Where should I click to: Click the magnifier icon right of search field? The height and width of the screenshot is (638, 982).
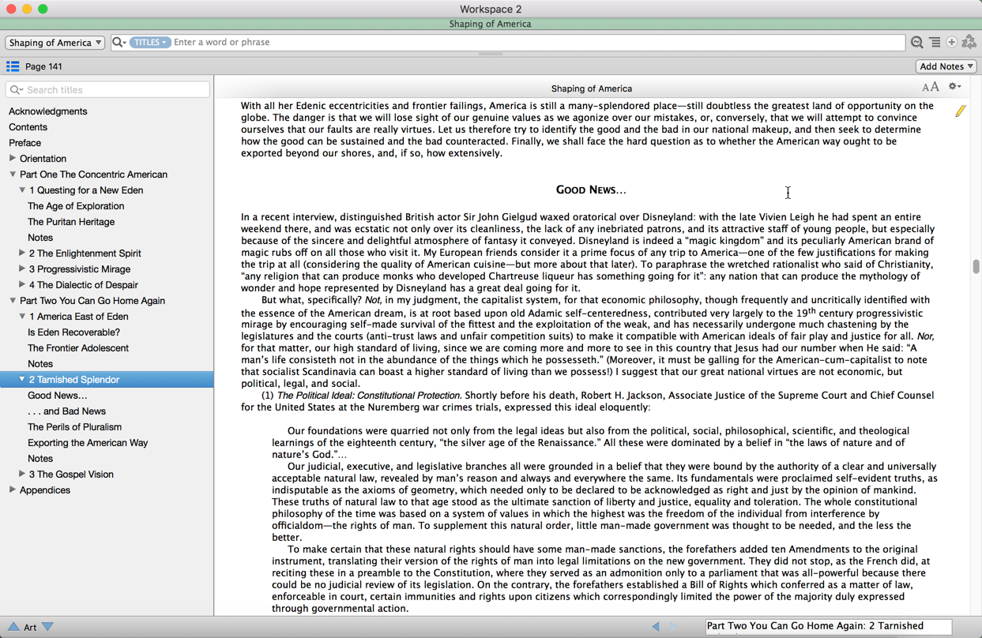pos(916,43)
